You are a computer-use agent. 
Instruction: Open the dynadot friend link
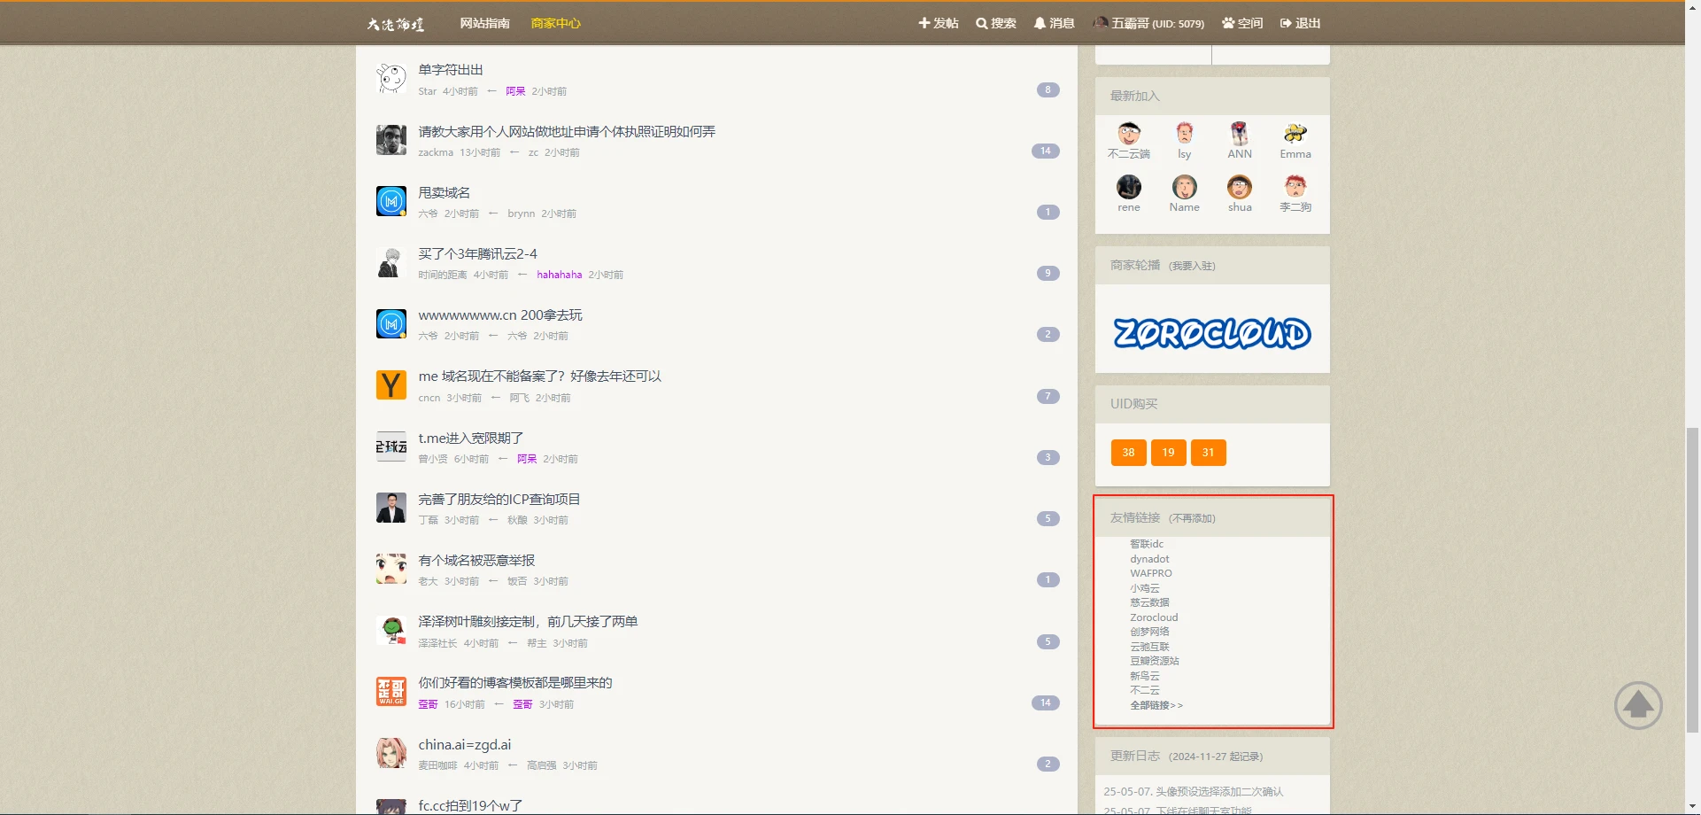coord(1149,559)
